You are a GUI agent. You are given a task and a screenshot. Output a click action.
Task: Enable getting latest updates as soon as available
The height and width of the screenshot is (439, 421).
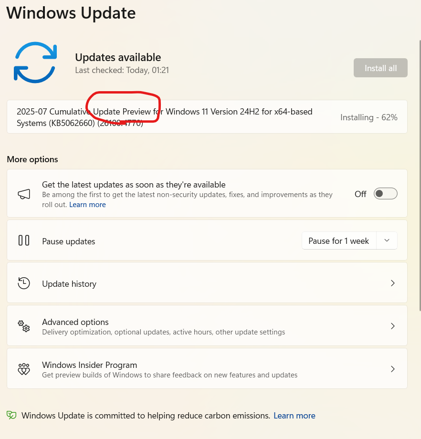coord(385,194)
